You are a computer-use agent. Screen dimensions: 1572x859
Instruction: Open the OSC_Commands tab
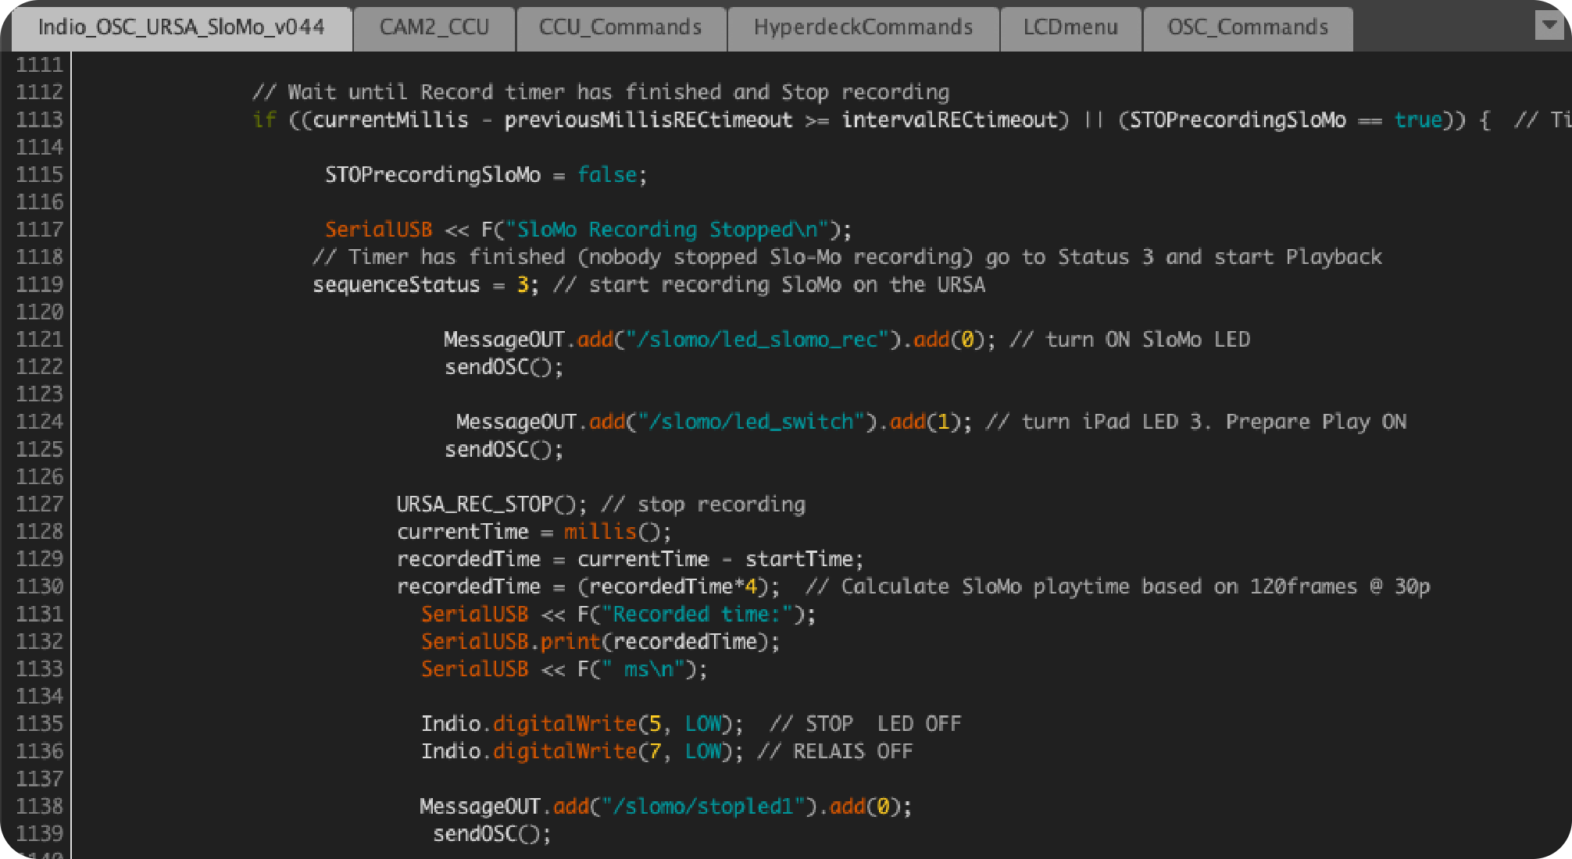tap(1248, 27)
